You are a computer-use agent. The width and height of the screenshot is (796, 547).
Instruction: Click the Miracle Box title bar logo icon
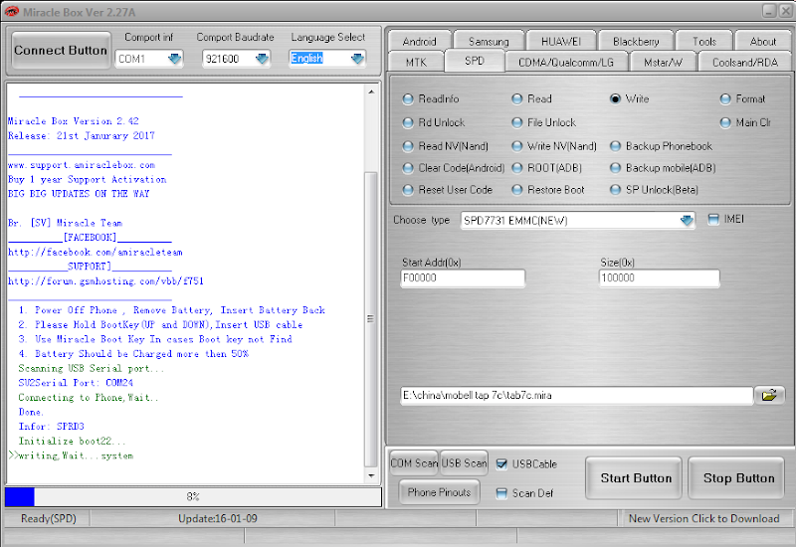coord(11,11)
